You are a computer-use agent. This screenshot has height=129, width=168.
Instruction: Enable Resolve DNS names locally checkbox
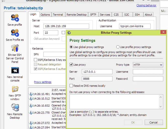tap(71, 86)
